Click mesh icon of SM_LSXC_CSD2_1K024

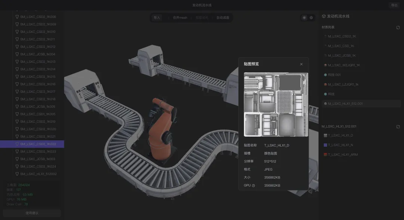tap(17, 166)
